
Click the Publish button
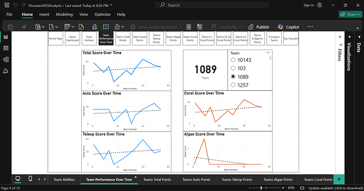(258, 27)
